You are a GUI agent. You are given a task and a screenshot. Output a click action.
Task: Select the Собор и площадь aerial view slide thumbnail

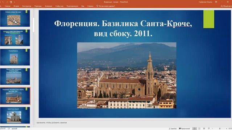click(15, 18)
